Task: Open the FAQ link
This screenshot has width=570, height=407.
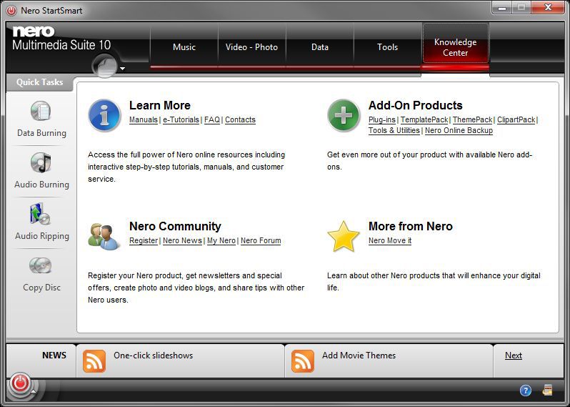Action: pyautogui.click(x=212, y=119)
